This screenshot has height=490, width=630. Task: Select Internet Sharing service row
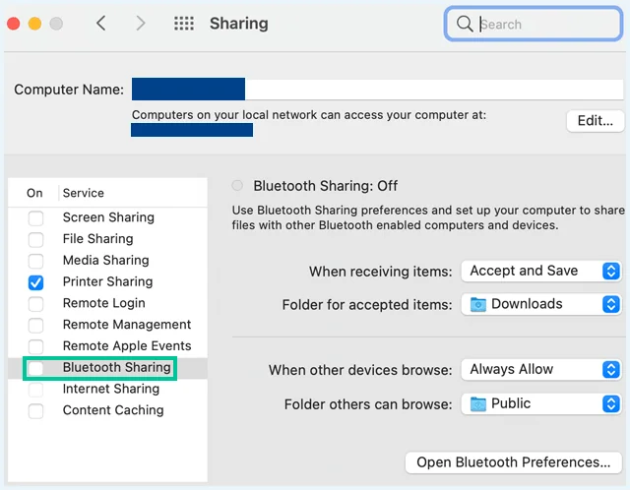coord(107,389)
